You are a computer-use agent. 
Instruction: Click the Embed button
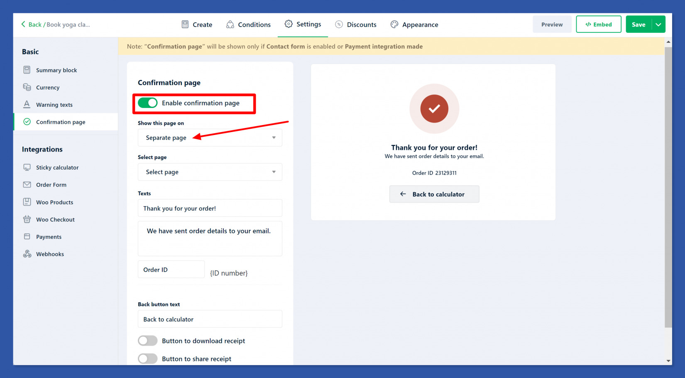(x=598, y=24)
